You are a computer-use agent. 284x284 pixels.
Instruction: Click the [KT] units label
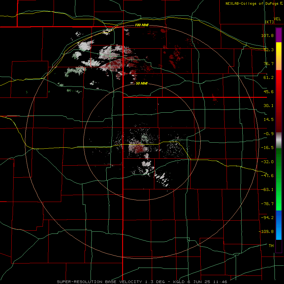tap(269, 22)
